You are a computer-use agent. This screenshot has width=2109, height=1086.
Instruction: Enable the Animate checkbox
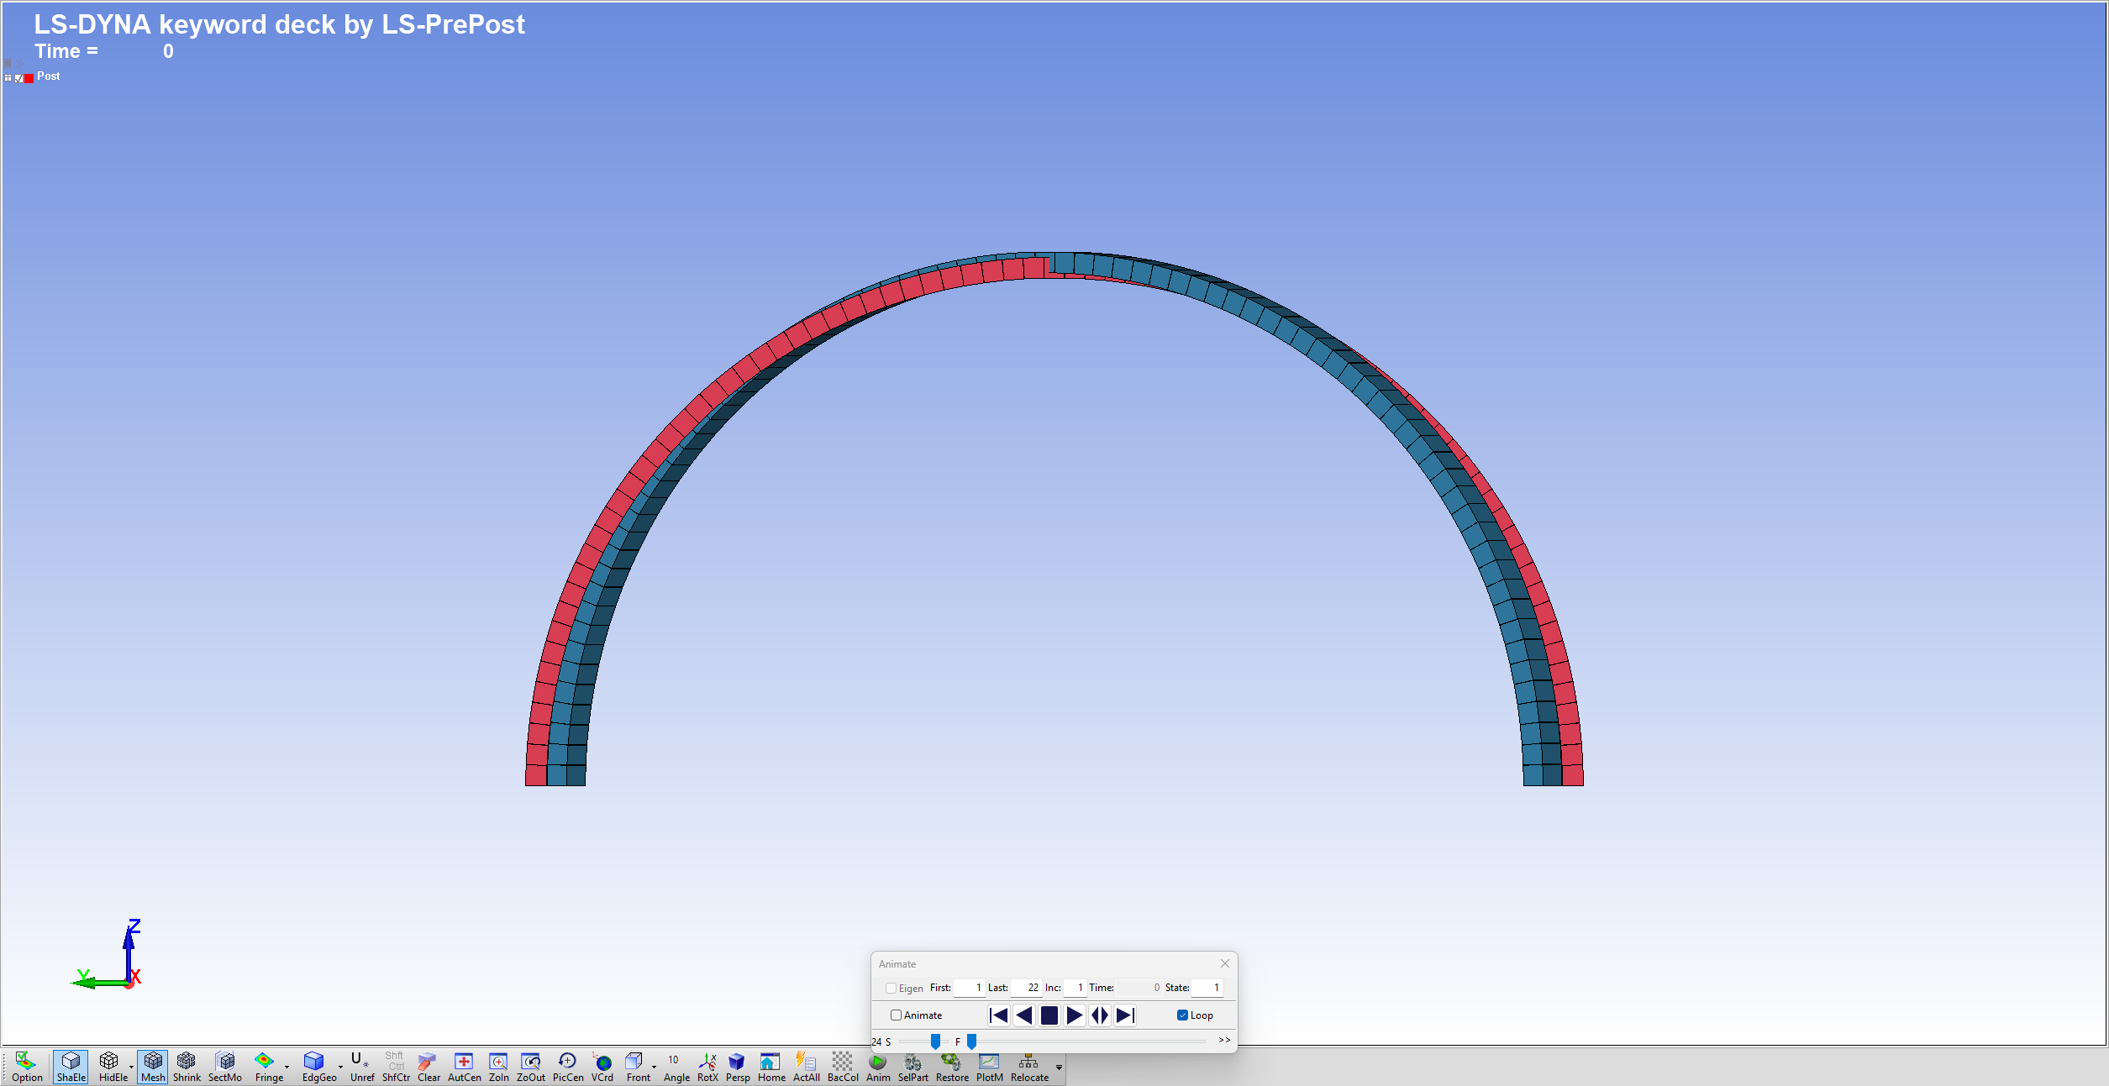click(x=897, y=1015)
